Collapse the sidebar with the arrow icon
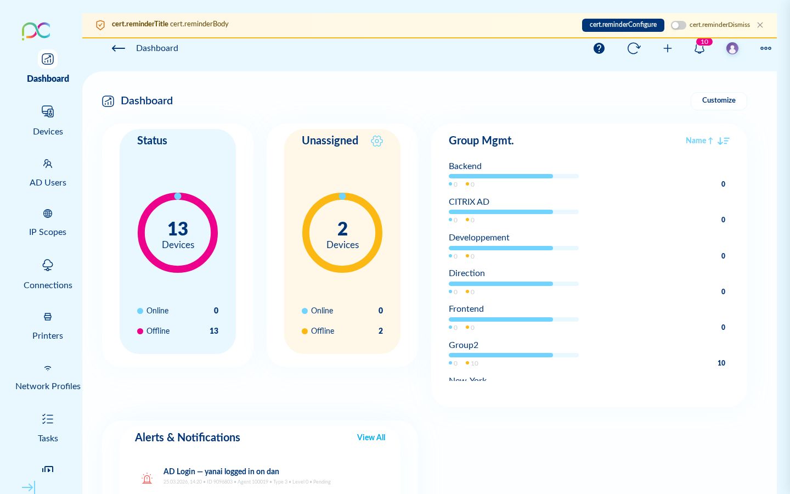This screenshot has height=494, width=790. click(28, 487)
